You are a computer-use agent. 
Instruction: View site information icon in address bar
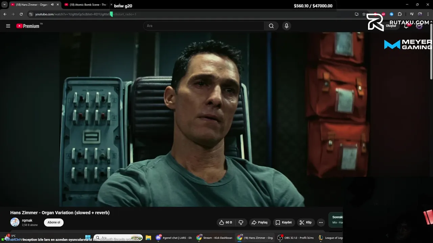point(31,14)
